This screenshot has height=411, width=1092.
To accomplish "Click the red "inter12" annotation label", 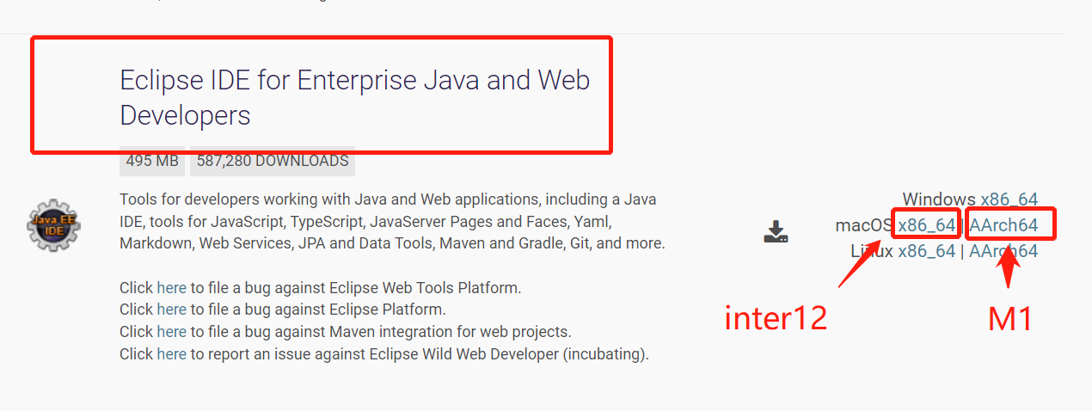I will (x=776, y=318).
